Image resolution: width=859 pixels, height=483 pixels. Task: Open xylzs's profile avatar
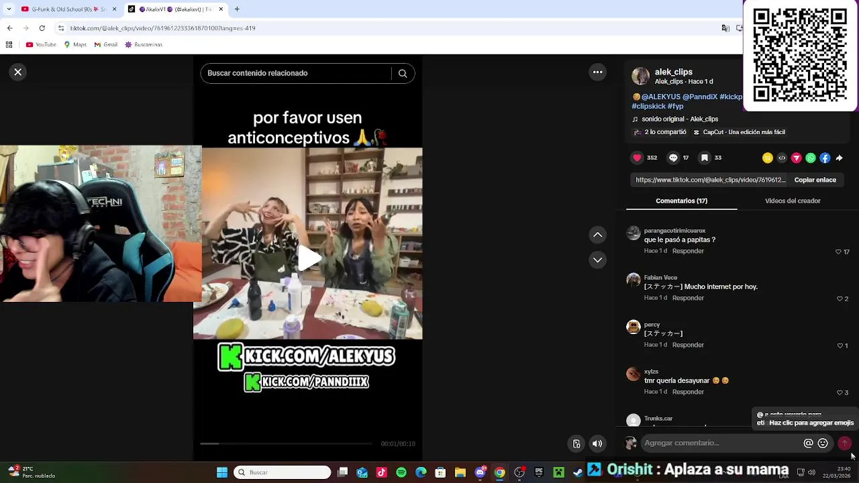[633, 374]
